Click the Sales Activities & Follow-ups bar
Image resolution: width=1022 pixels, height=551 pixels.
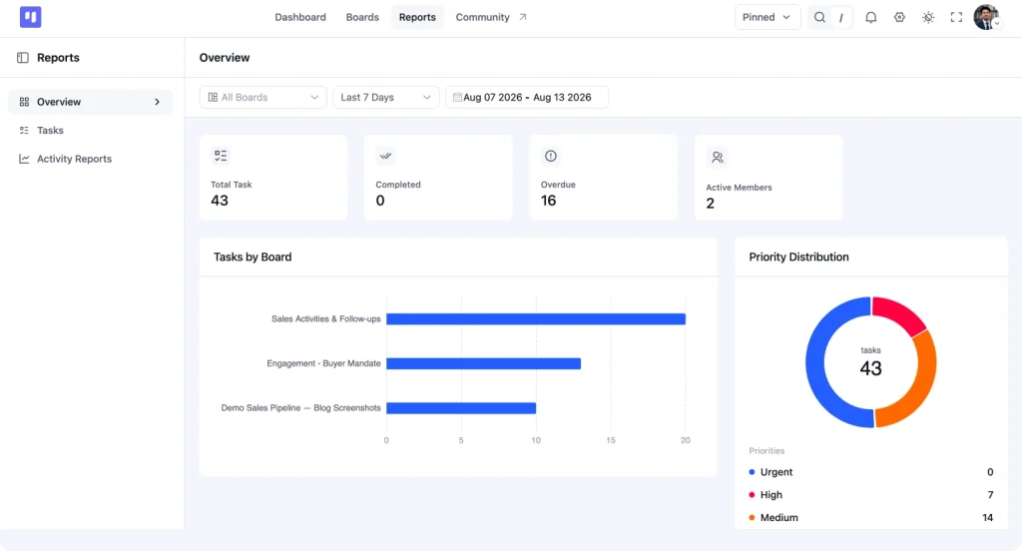(536, 318)
